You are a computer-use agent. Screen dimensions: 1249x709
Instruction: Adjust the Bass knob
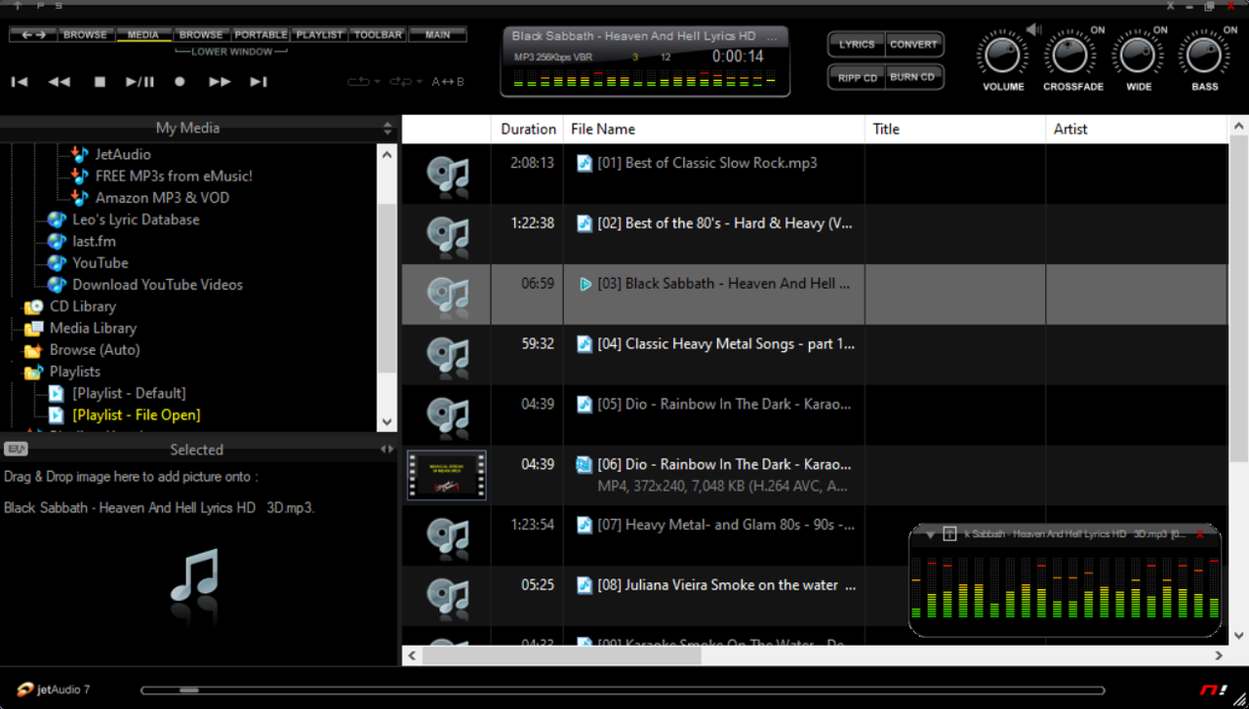[x=1204, y=56]
